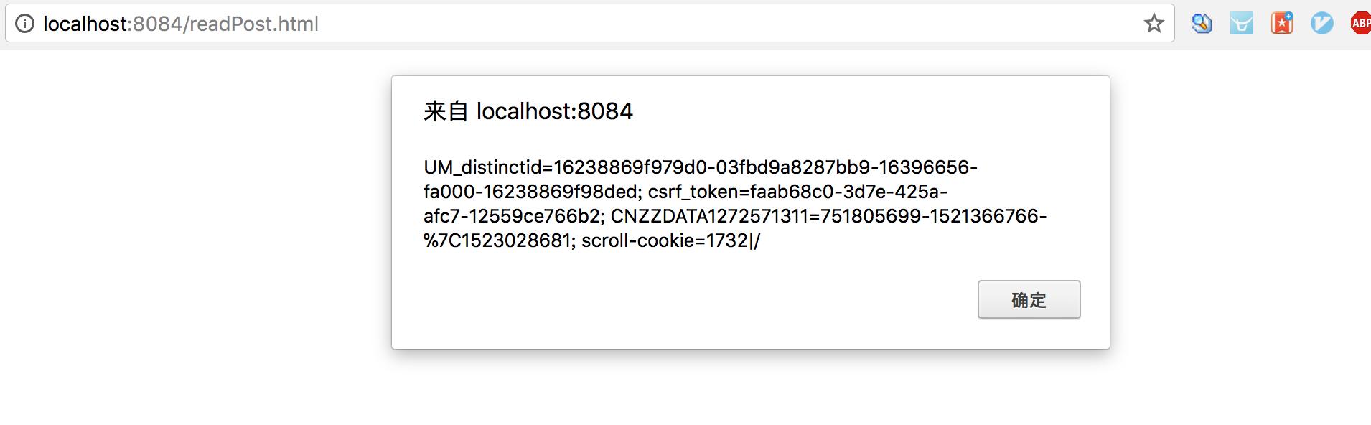
Task: Click the site information icon
Action: [24, 24]
